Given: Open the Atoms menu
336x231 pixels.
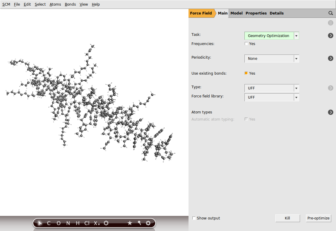Looking at the screenshot, I should pyautogui.click(x=55, y=4).
